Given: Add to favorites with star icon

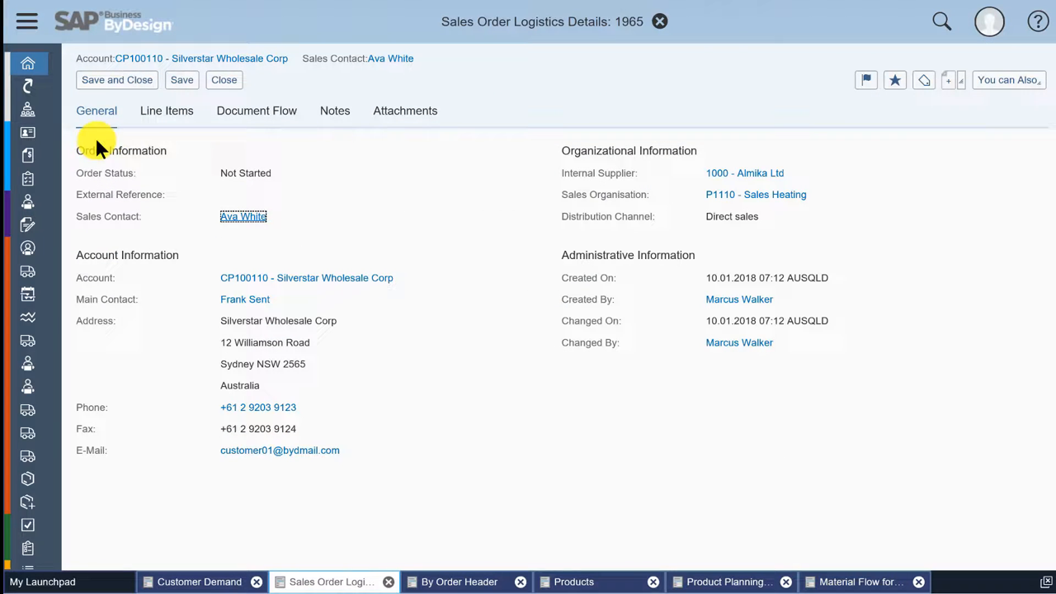Looking at the screenshot, I should pyautogui.click(x=895, y=80).
